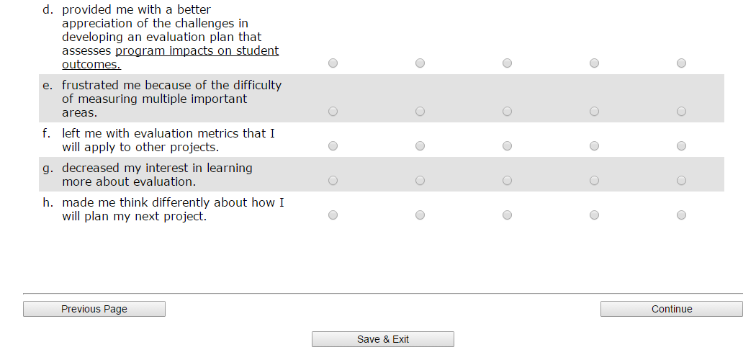Choose fifth radio for 'left me with evaluation metrics'
Image resolution: width=756 pixels, height=360 pixels.
(681, 146)
